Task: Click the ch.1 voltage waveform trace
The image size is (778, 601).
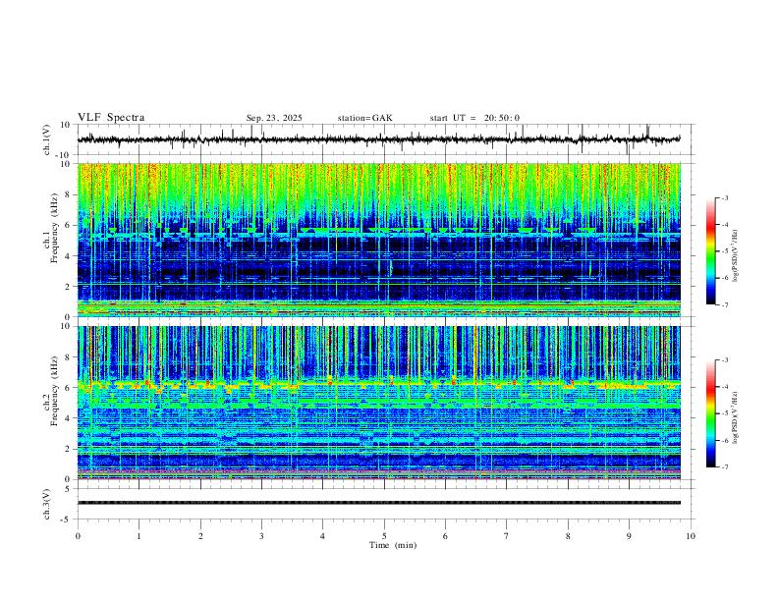Action: pos(378,139)
